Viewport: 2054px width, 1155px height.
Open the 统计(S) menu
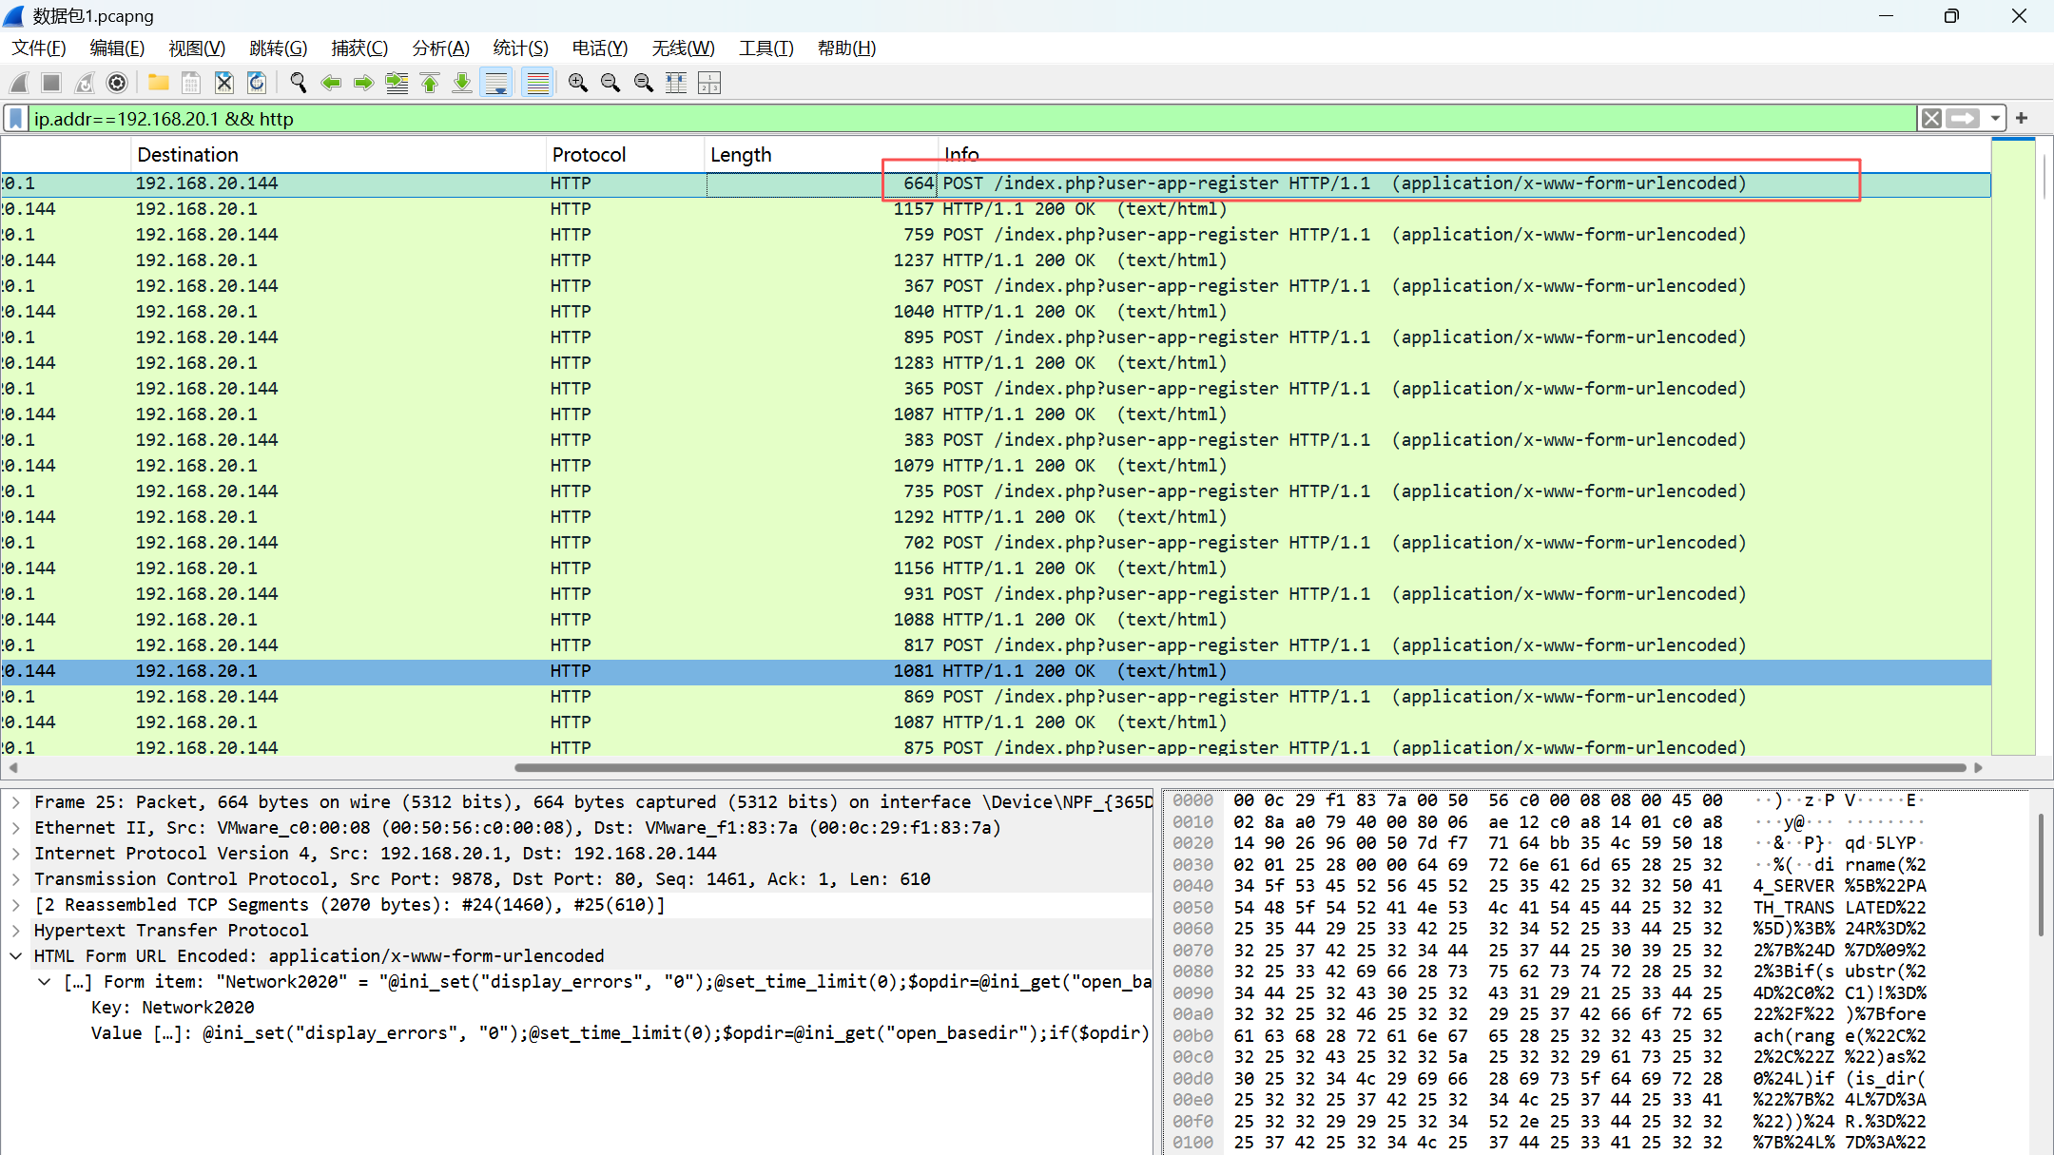[x=520, y=48]
